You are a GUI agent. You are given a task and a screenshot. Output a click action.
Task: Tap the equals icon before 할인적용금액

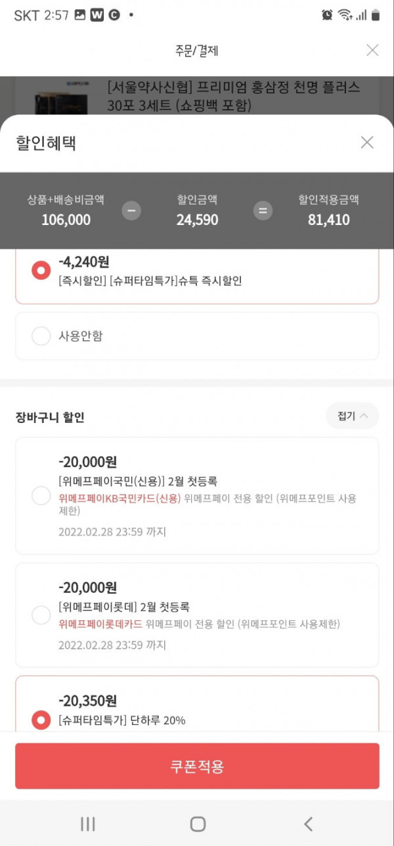(263, 211)
